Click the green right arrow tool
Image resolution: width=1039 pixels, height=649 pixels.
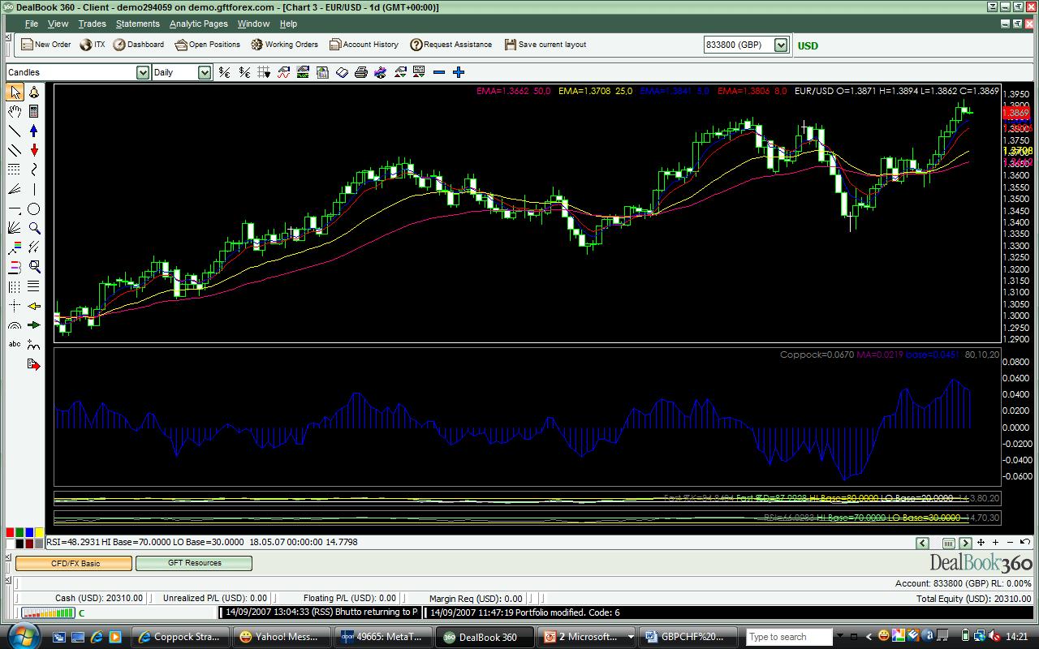[x=34, y=325]
